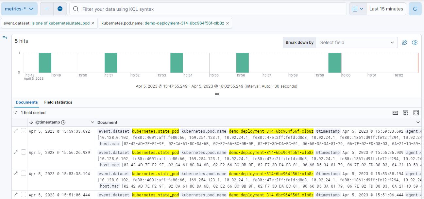Open the metrics-* data view picker

(19, 9)
